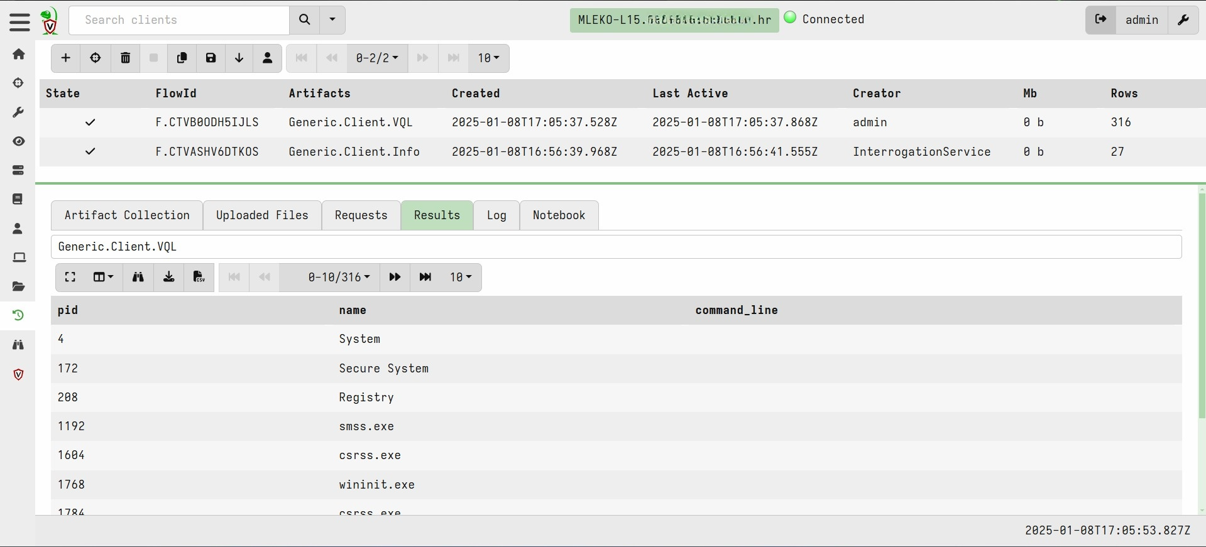This screenshot has width=1206, height=547.
Task: Open the hamburger navigation menu
Action: click(x=19, y=22)
